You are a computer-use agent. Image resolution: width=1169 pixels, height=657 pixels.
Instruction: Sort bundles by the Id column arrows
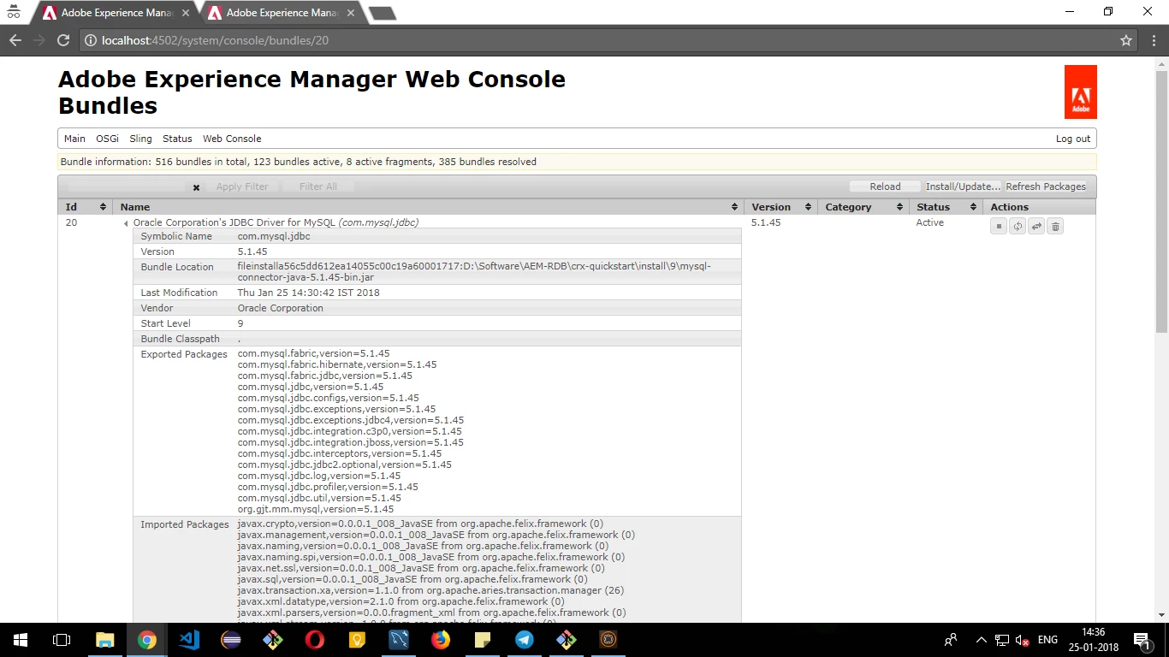[x=103, y=207]
